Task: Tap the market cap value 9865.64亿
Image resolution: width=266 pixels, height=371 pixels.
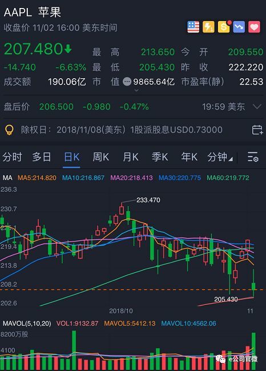Action: (154, 82)
